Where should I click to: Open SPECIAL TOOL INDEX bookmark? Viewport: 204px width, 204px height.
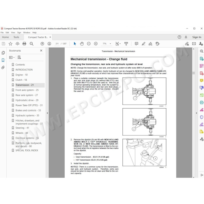27,150
